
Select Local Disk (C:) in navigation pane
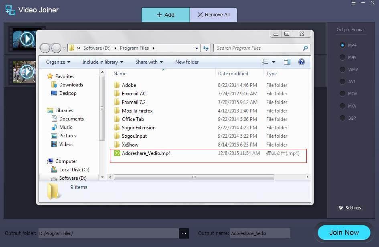[74, 170]
